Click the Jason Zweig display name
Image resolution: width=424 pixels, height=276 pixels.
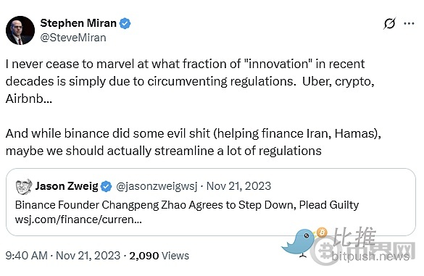[x=67, y=186]
